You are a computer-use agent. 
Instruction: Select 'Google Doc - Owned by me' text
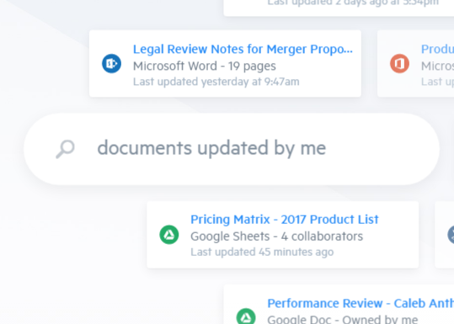pyautogui.click(x=343, y=320)
